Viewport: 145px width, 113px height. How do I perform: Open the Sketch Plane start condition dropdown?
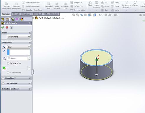point(19,37)
